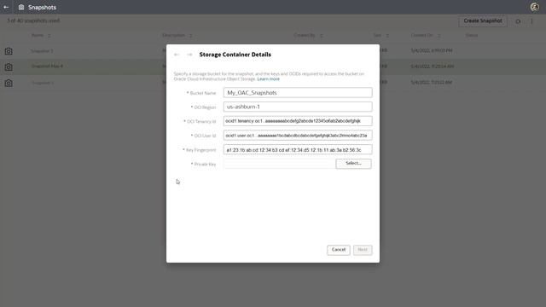Viewport: 546px width, 307px height.
Task: Cancel the Storage Container Details dialog
Action: click(339, 250)
